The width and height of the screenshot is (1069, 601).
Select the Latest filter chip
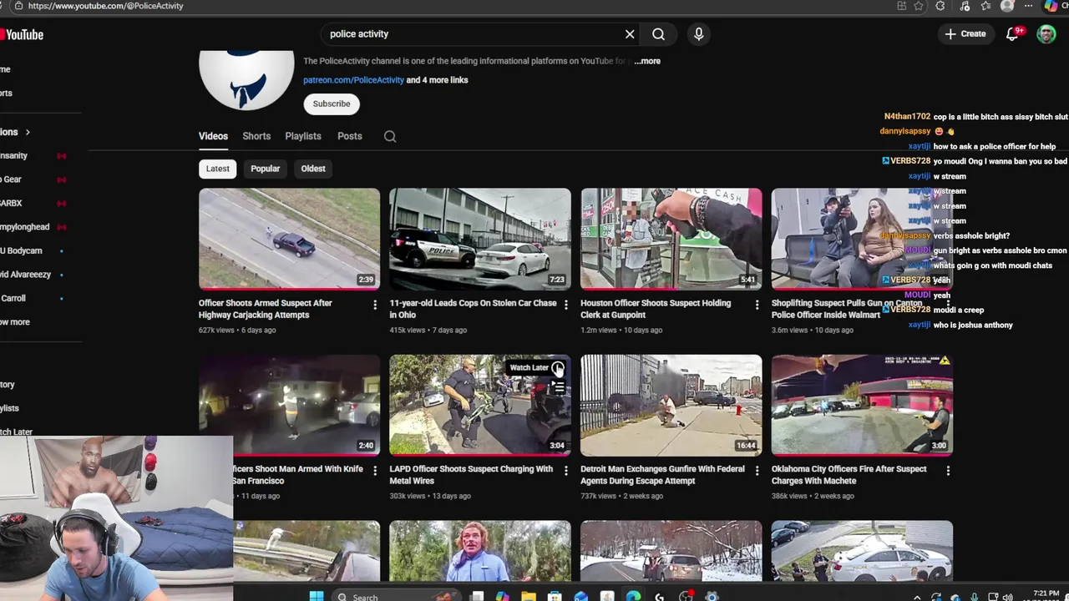click(x=218, y=169)
